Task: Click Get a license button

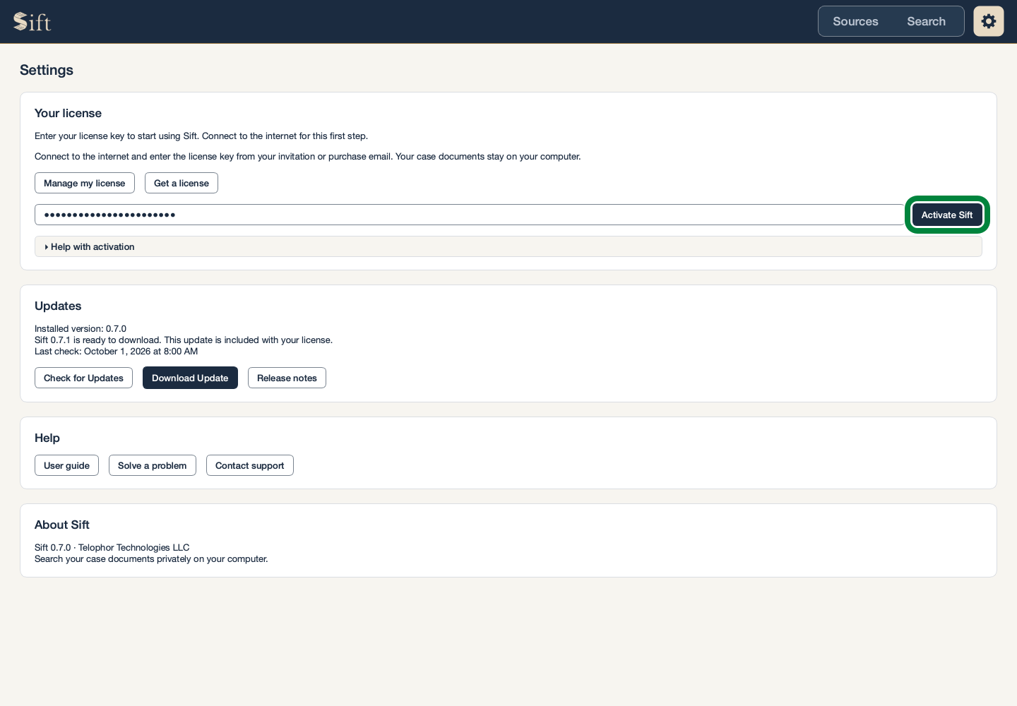Action: pyautogui.click(x=182, y=183)
